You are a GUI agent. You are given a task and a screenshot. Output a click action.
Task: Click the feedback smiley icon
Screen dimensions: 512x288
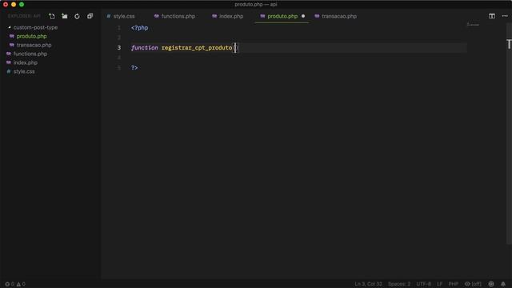pyautogui.click(x=491, y=284)
